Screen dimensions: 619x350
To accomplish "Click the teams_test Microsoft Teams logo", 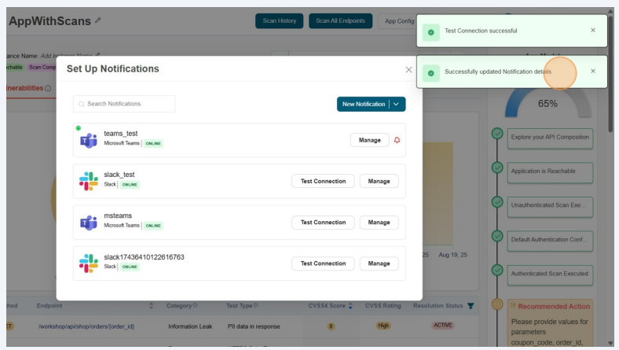I will pyautogui.click(x=89, y=140).
